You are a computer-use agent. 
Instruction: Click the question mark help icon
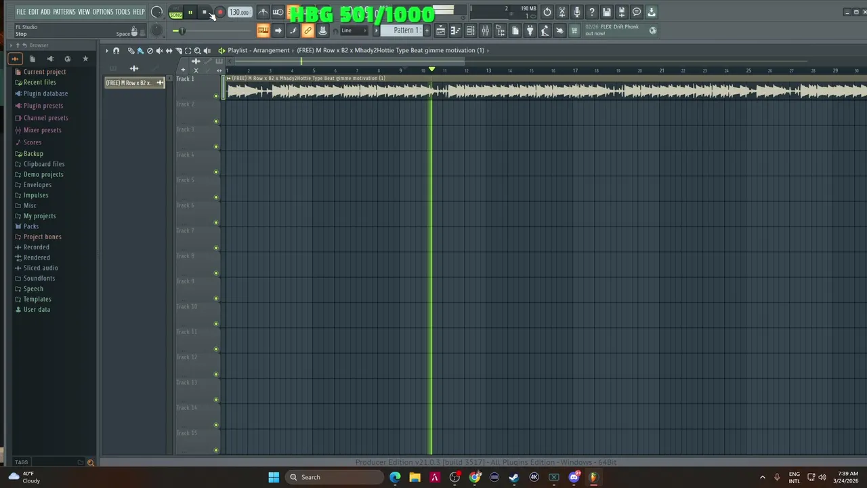click(592, 12)
